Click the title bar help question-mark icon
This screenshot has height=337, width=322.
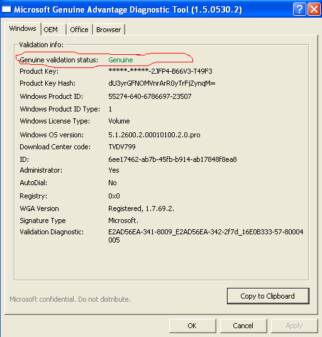coord(299,9)
